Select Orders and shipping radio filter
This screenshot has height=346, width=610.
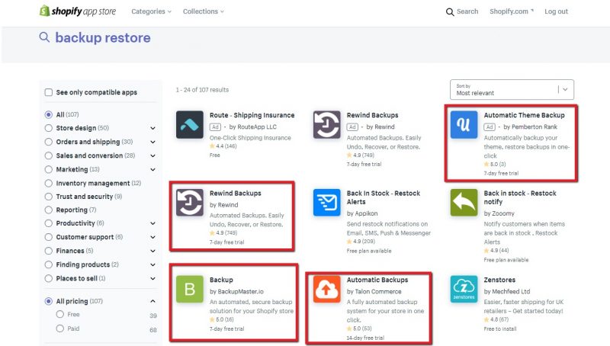(x=49, y=142)
